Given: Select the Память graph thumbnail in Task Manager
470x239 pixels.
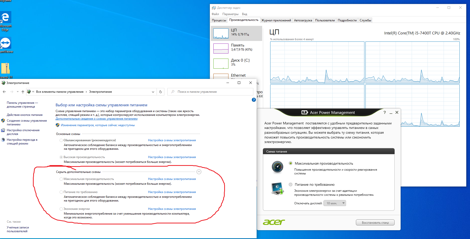Looking at the screenshot, I should [x=221, y=49].
